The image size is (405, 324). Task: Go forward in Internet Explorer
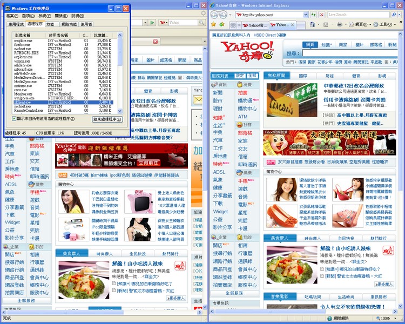tap(223, 15)
